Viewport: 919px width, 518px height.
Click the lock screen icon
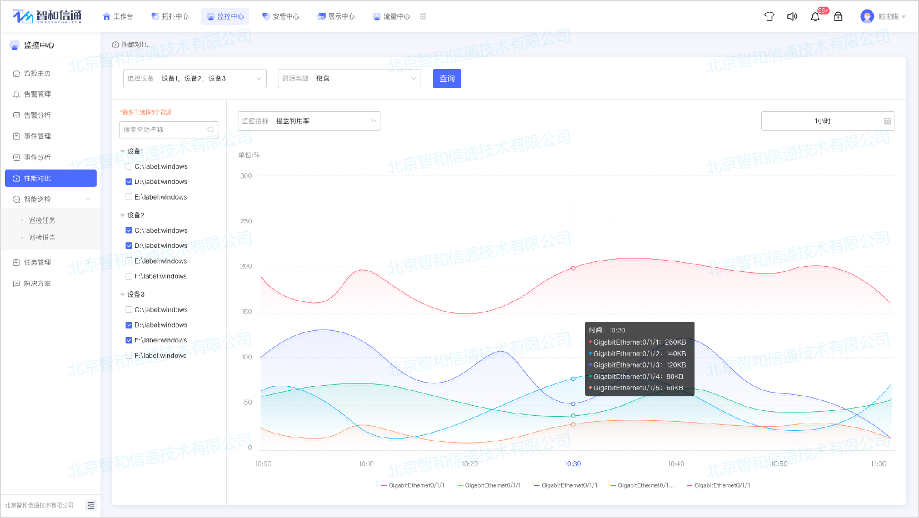pos(838,17)
